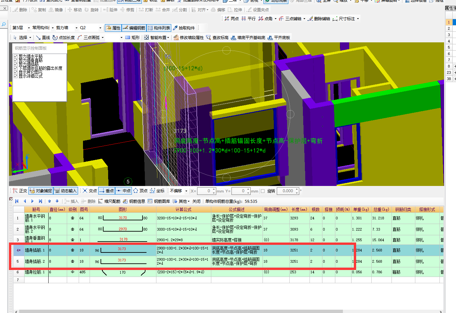
Task: Click 平行 (parallel) auxiliary axis tool
Action: [248, 19]
